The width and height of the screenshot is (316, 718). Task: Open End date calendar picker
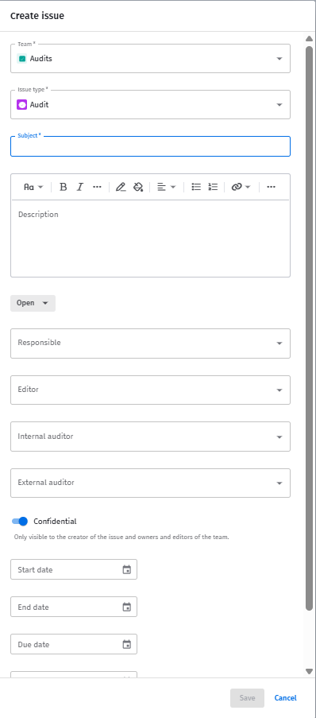(127, 607)
